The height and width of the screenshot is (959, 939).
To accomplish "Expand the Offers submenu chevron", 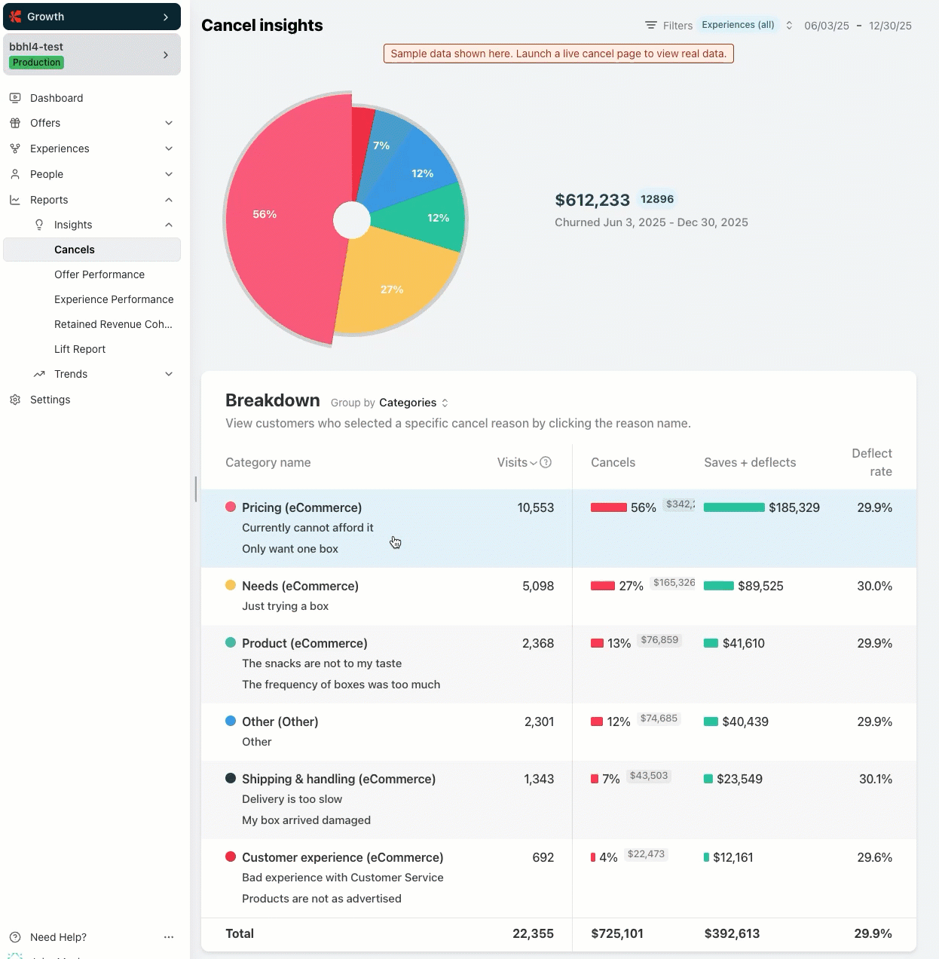I will pos(169,123).
